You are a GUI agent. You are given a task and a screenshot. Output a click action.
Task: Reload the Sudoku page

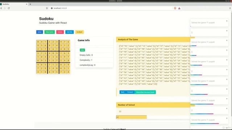[9, 8]
